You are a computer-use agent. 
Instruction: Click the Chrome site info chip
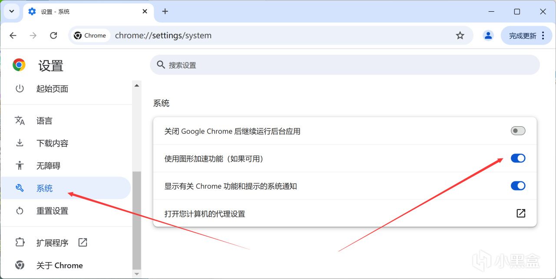coord(90,36)
